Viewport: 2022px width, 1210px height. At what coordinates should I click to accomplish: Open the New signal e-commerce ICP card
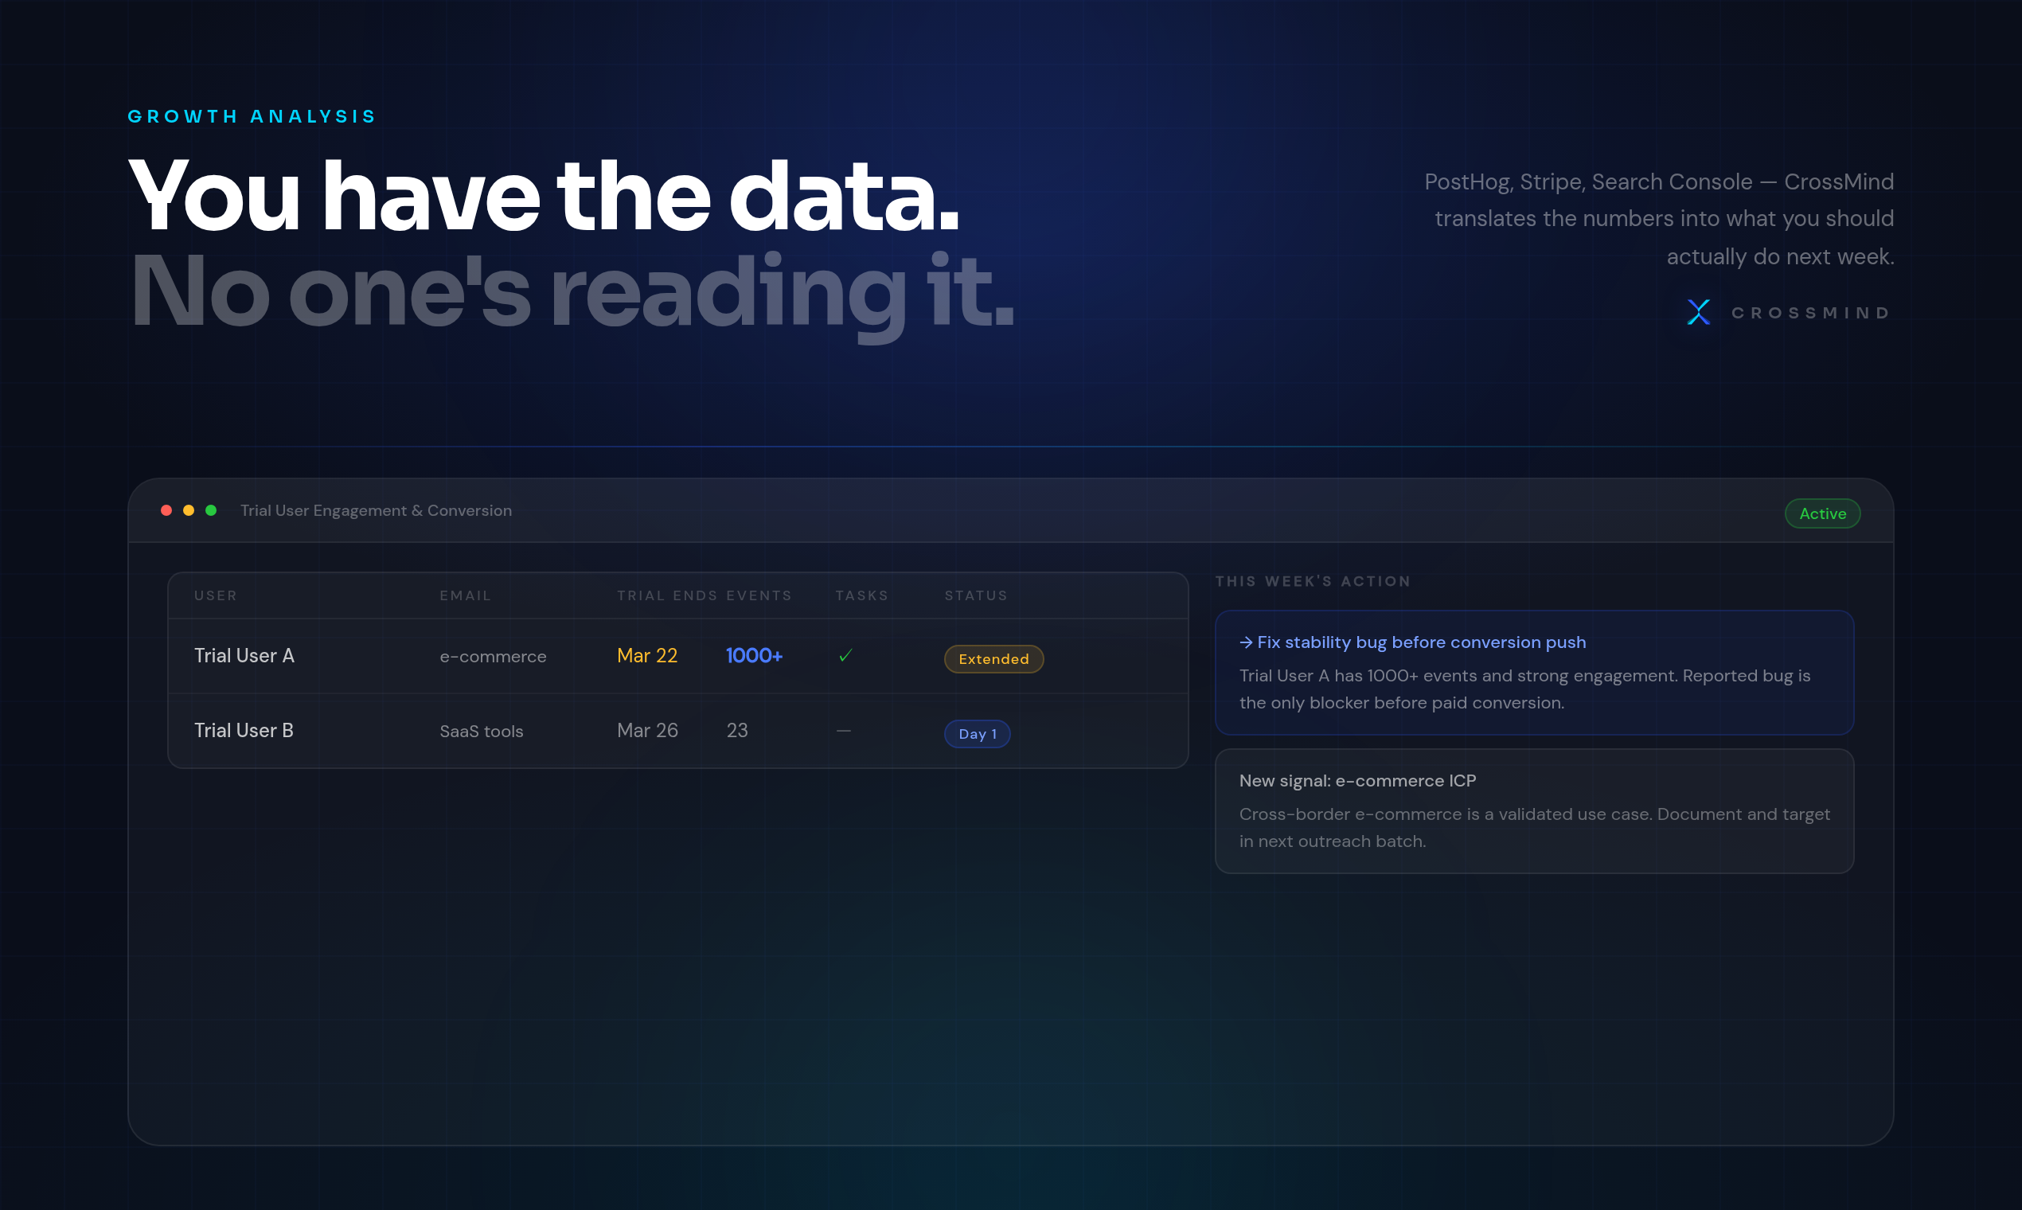click(x=1534, y=811)
